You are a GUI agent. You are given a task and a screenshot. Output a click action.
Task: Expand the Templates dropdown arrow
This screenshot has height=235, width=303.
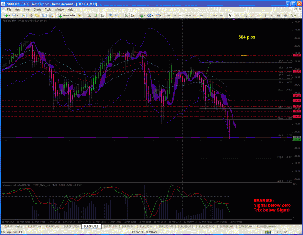tap(161, 16)
